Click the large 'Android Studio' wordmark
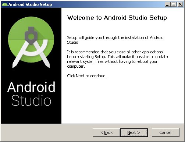 point(31,94)
